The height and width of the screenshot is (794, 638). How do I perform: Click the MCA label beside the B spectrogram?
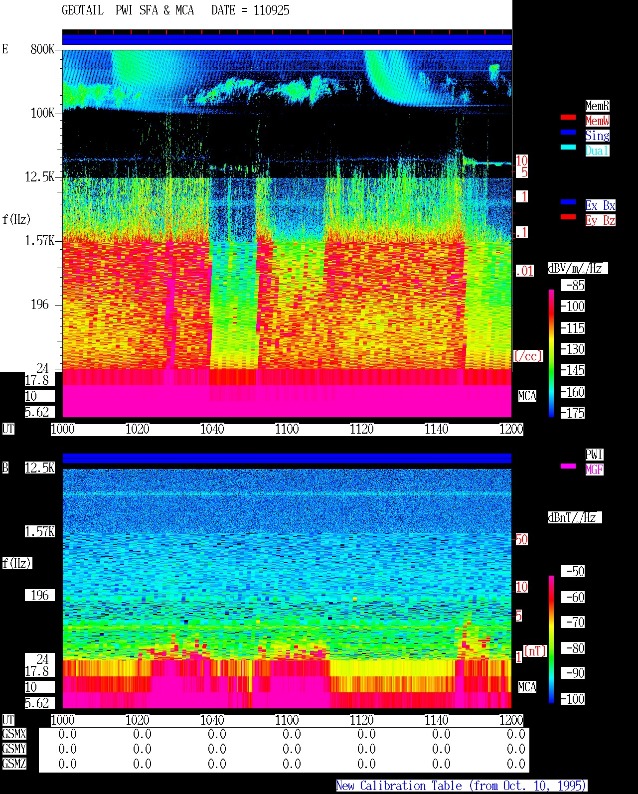pyautogui.click(x=527, y=687)
